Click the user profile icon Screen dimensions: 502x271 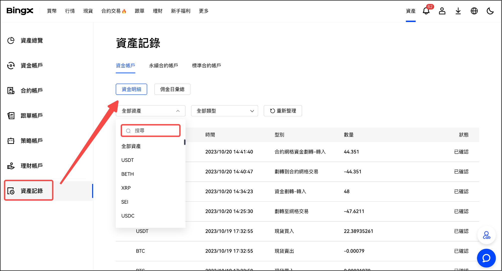click(x=442, y=11)
